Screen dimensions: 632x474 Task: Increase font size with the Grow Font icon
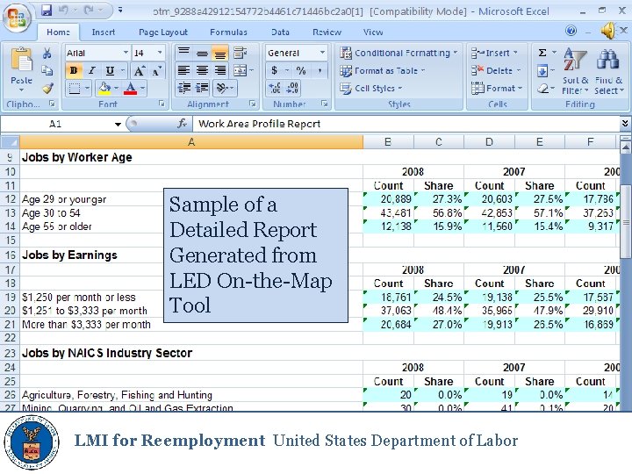click(139, 71)
